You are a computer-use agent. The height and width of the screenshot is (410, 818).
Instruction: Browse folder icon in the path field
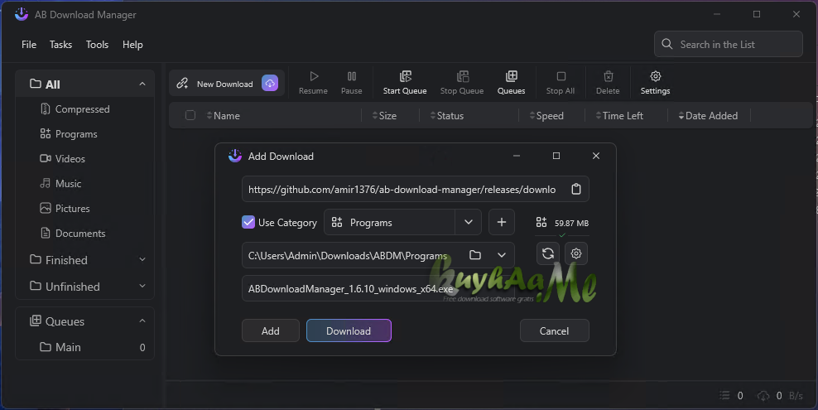[x=474, y=255]
